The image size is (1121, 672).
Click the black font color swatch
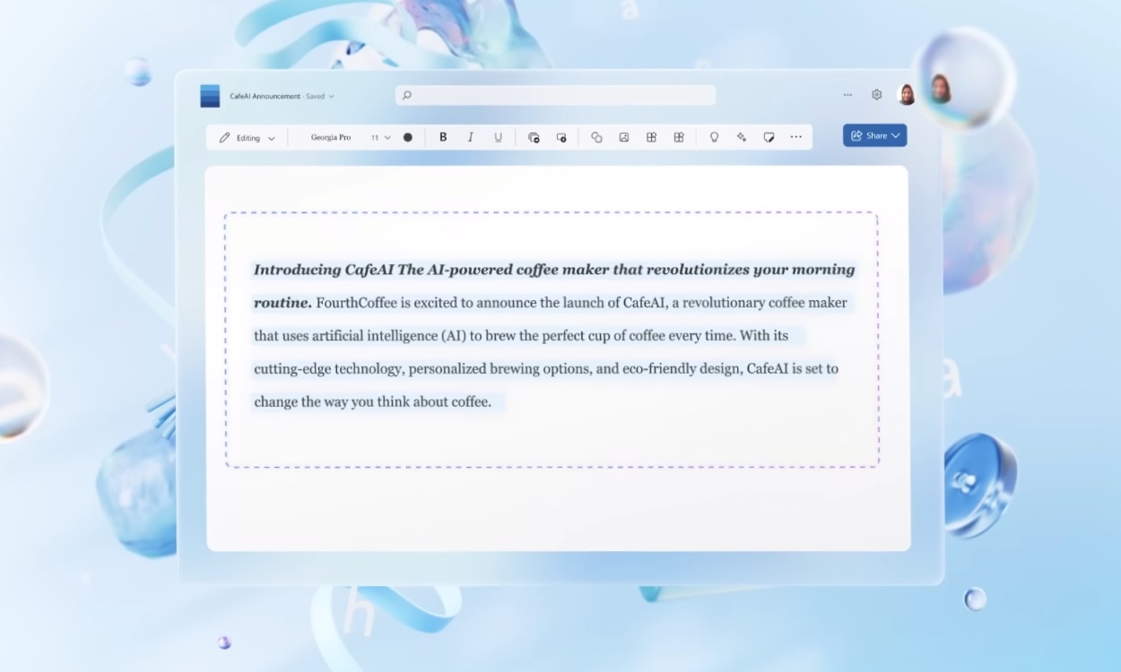408,137
